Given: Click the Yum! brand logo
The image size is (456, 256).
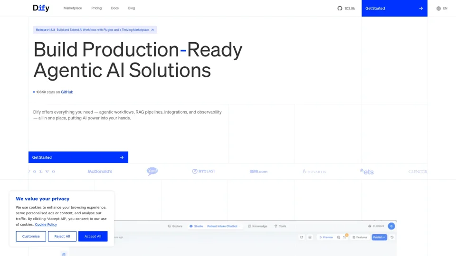Looking at the screenshot, I should 152,171.
